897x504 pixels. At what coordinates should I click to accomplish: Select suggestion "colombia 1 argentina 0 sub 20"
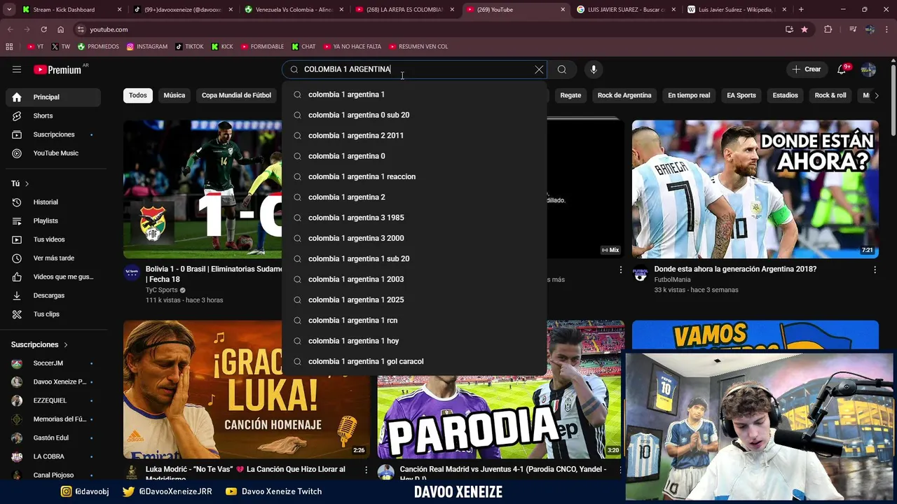coord(414,115)
